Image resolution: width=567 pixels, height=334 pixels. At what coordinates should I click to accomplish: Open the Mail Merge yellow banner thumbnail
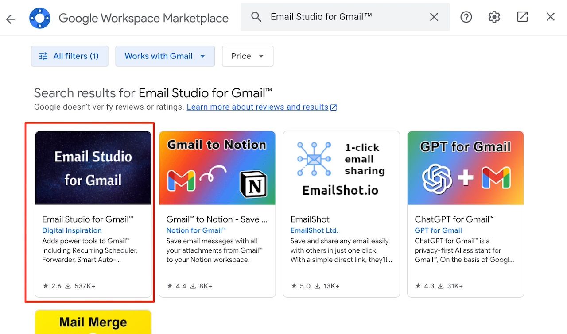pyautogui.click(x=93, y=322)
